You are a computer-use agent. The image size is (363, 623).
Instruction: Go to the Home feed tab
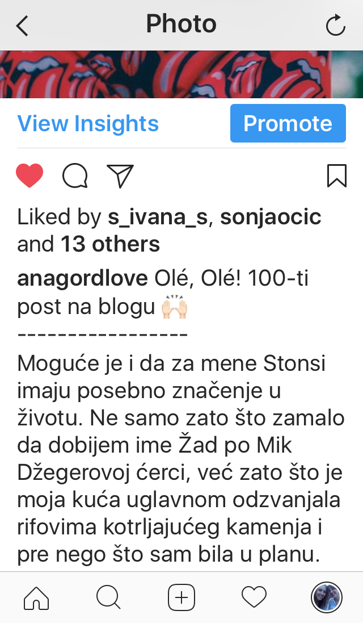[36, 597]
